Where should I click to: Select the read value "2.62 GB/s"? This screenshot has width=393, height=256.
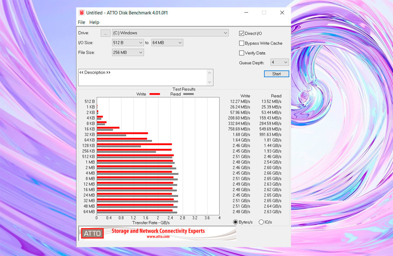pyautogui.click(x=272, y=190)
